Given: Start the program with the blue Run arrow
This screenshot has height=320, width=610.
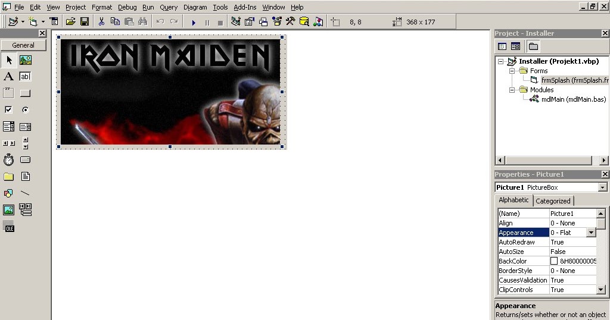Looking at the screenshot, I should click(194, 23).
